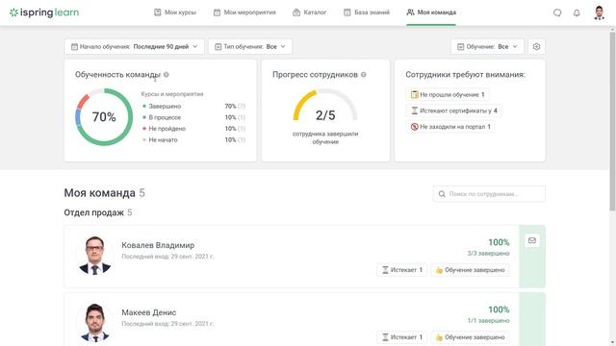Click the search magnifier icon

coord(442,194)
